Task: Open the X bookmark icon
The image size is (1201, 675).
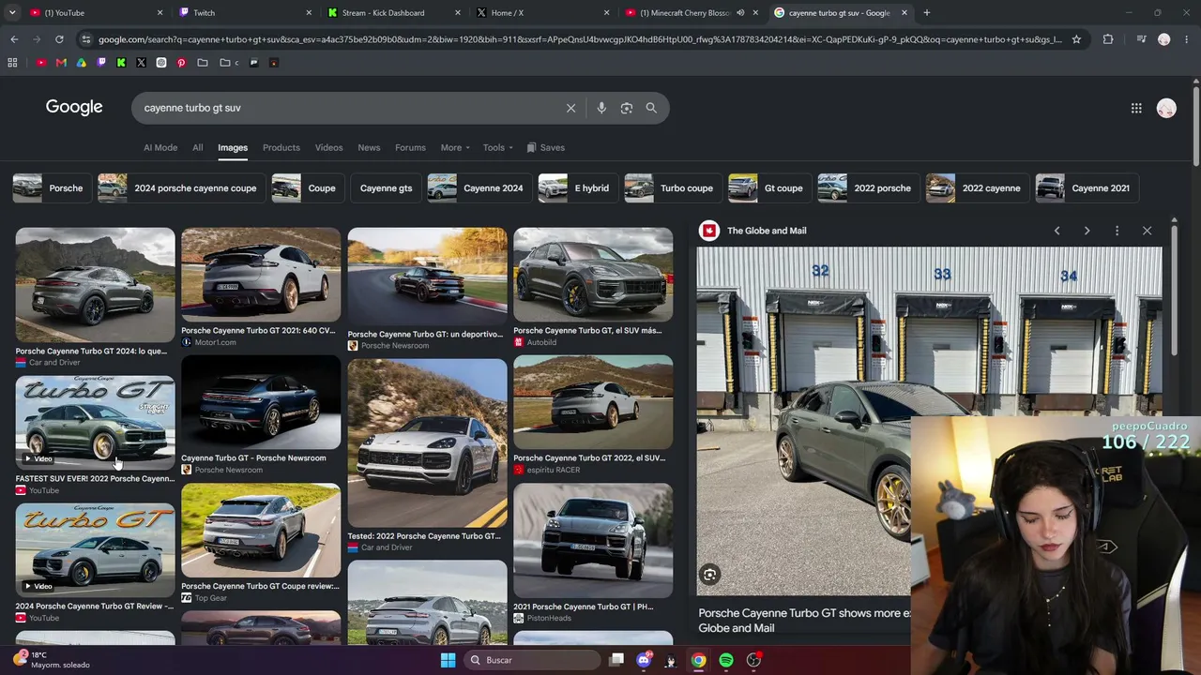Action: pyautogui.click(x=141, y=63)
